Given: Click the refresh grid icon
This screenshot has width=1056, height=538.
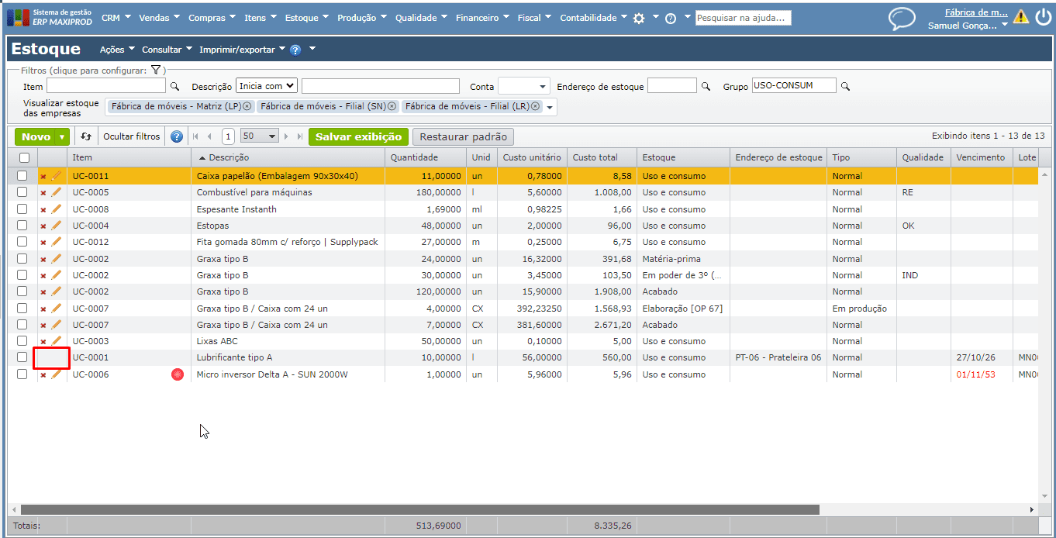Looking at the screenshot, I should (x=86, y=137).
